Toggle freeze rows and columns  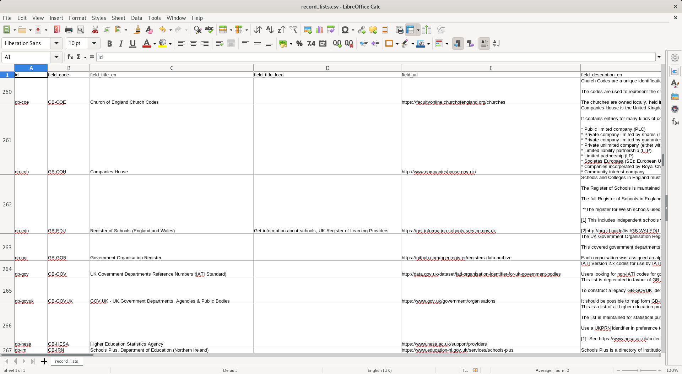pos(410,30)
